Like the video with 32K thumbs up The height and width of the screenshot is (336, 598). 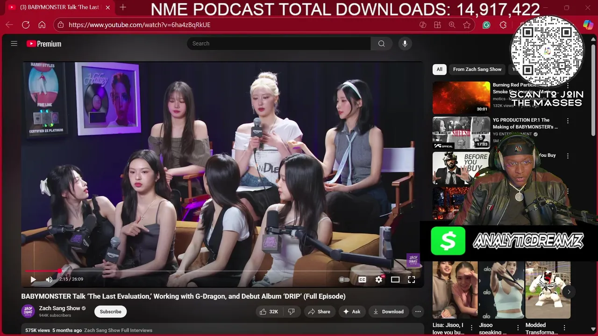269,312
